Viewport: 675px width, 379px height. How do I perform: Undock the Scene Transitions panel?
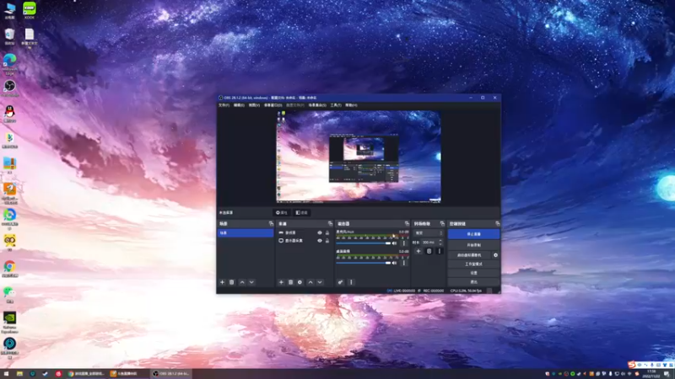pyautogui.click(x=442, y=224)
